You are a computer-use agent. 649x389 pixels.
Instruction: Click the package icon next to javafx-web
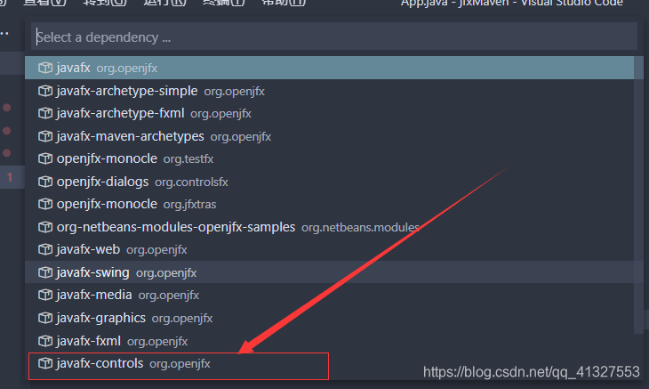point(45,249)
